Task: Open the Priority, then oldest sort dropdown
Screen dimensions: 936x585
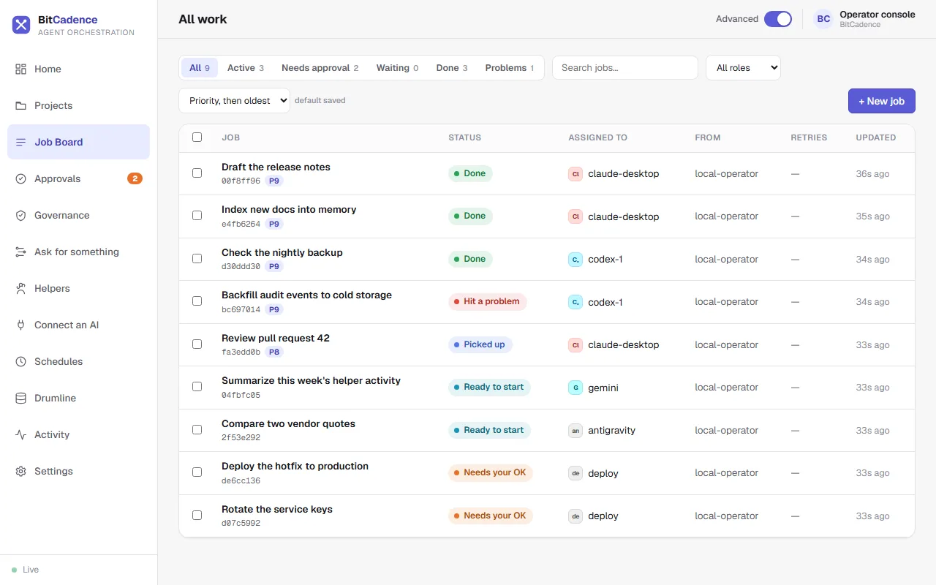Action: click(234, 100)
